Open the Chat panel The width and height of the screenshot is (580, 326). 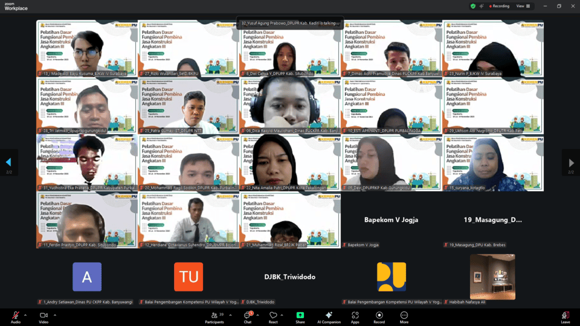pyautogui.click(x=248, y=316)
